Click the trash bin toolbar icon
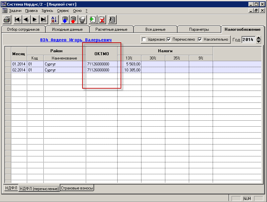Screen dimensions: 267x202 coord(82,20)
